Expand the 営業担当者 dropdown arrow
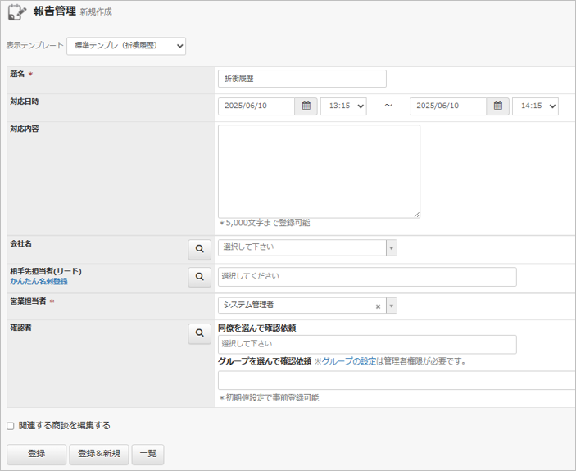576x471 pixels. pos(392,306)
